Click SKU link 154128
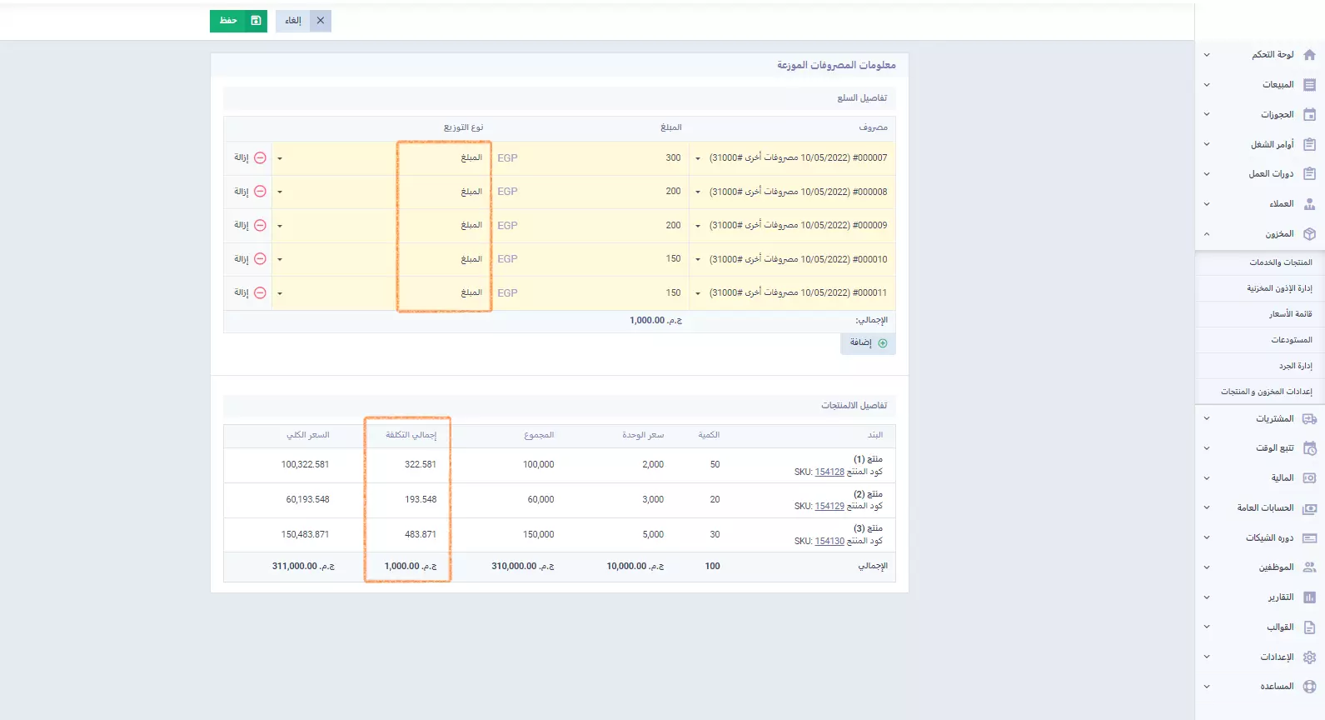 (x=829, y=472)
